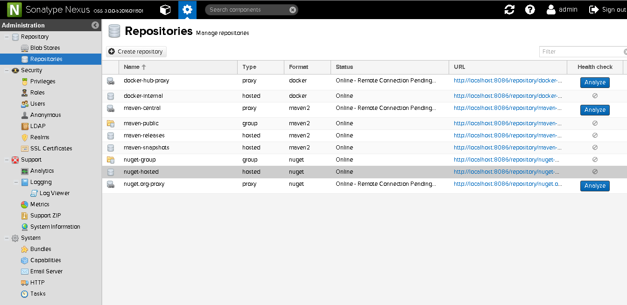Click the SSL Certificates icon

point(25,149)
